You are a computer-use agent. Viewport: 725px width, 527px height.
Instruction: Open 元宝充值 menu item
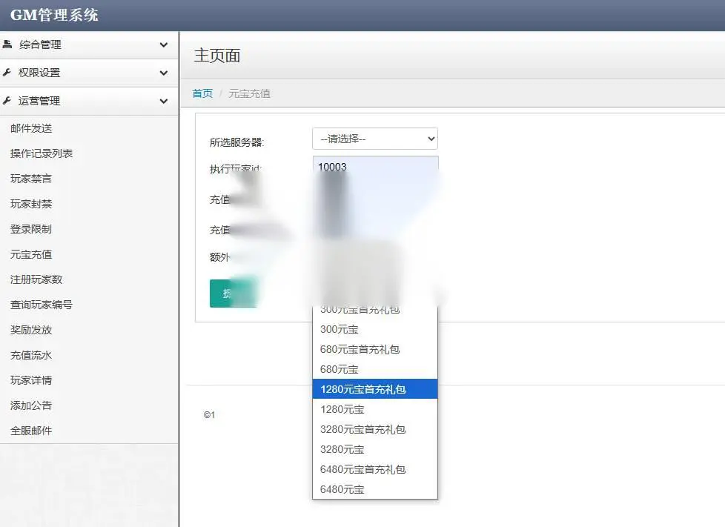tap(31, 254)
